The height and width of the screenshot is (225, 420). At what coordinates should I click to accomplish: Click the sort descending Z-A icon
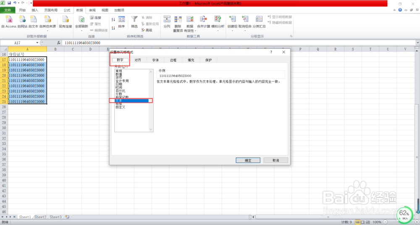point(113,28)
